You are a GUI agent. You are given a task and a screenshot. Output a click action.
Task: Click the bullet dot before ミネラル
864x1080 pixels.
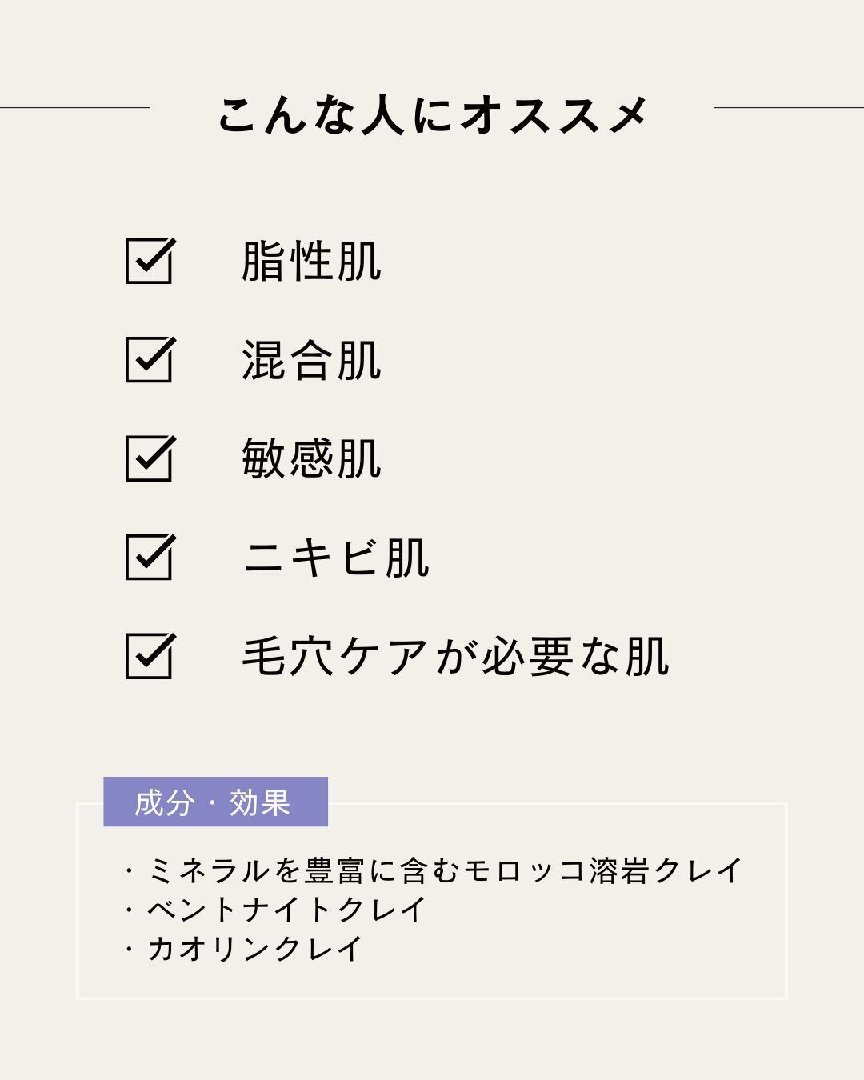129,871
